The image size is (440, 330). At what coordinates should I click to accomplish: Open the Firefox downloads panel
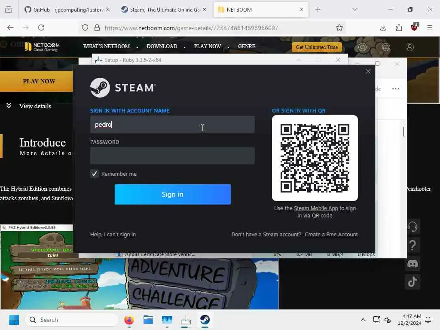[x=383, y=27]
